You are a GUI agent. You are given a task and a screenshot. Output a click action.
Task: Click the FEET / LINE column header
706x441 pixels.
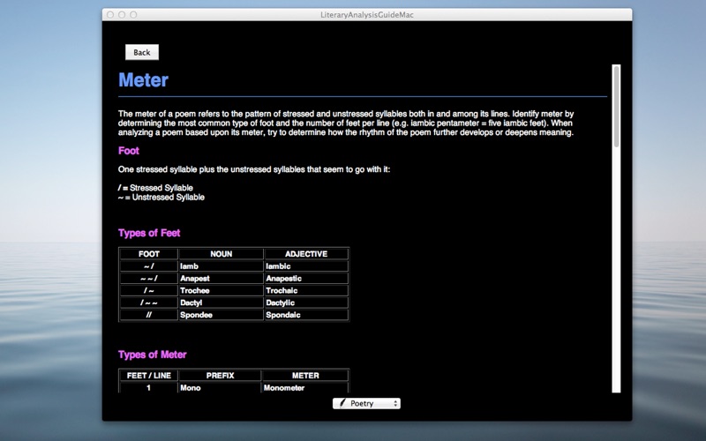tap(149, 376)
